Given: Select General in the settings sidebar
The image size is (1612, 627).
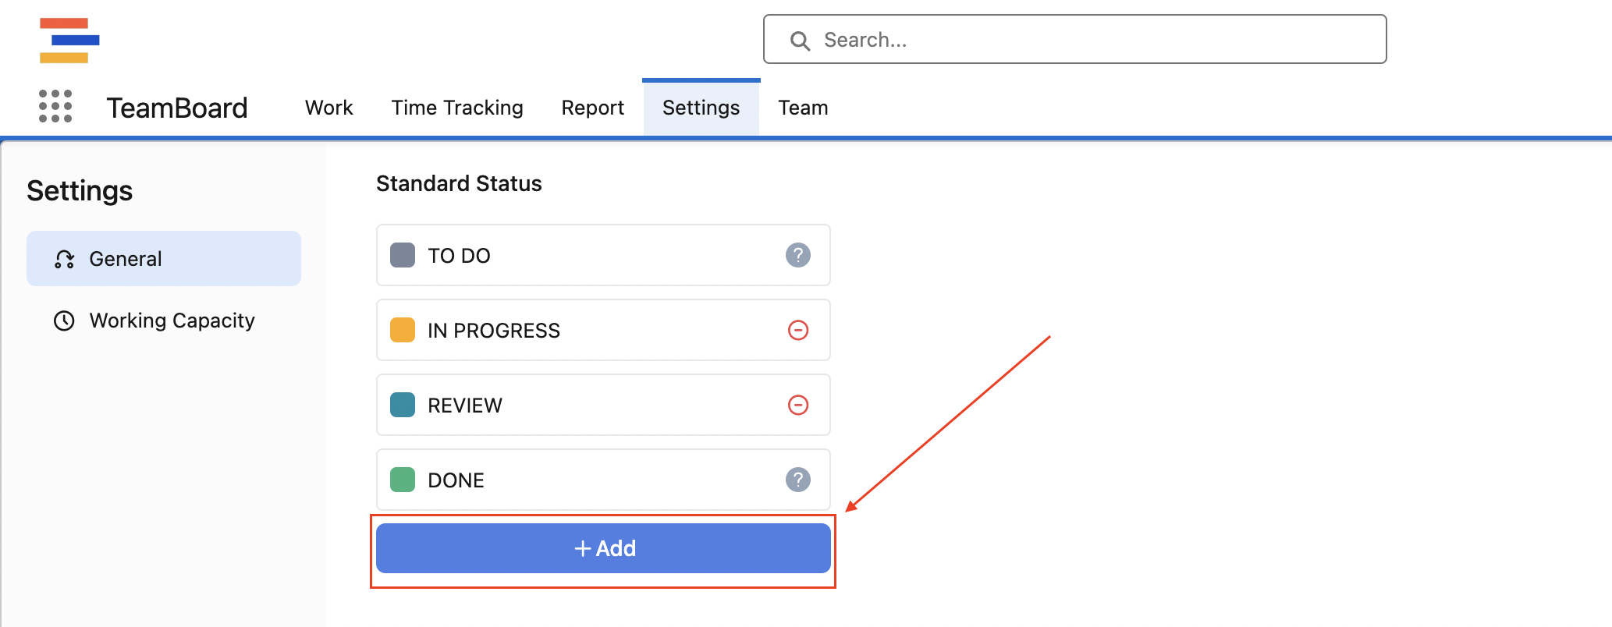Looking at the screenshot, I should pos(126,258).
